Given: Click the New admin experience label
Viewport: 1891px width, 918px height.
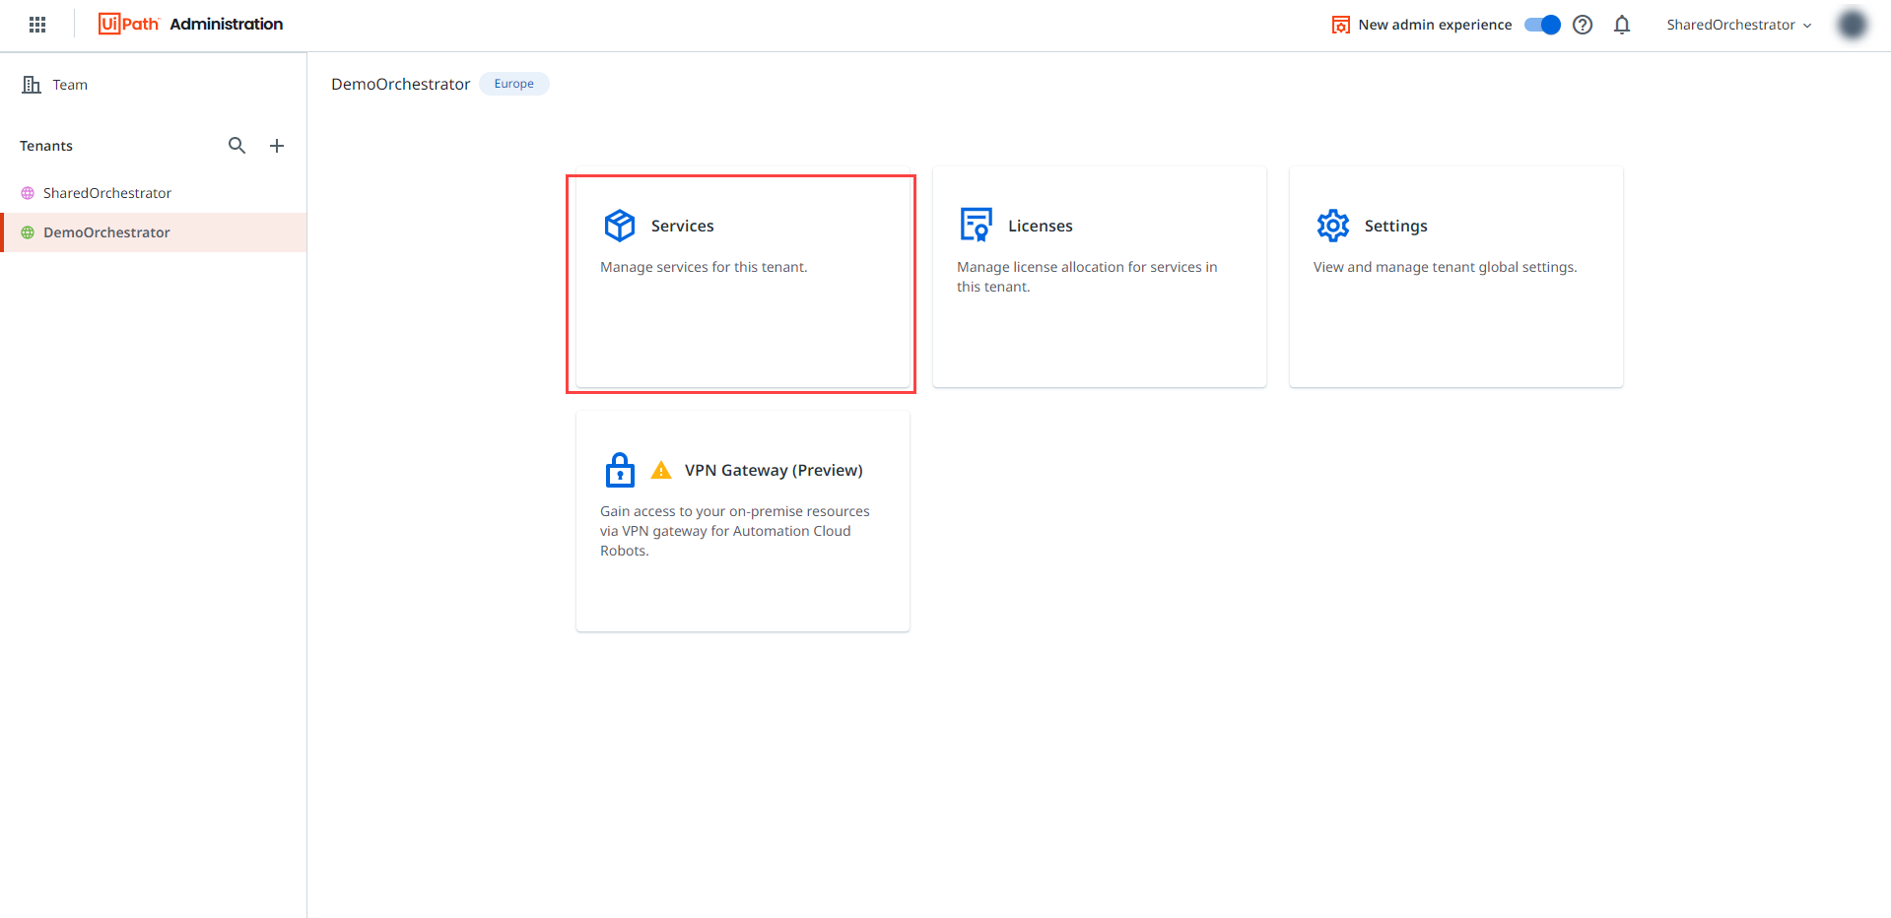Looking at the screenshot, I should tap(1435, 25).
